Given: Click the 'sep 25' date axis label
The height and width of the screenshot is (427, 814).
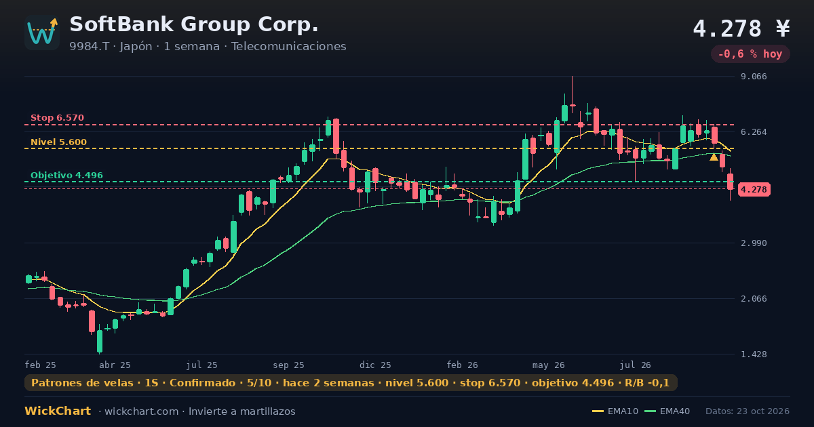Looking at the screenshot, I should (x=288, y=365).
